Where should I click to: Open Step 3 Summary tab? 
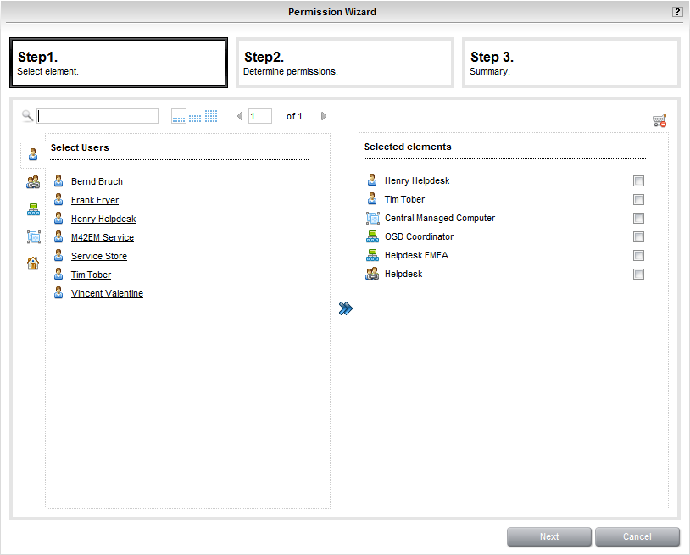point(570,63)
